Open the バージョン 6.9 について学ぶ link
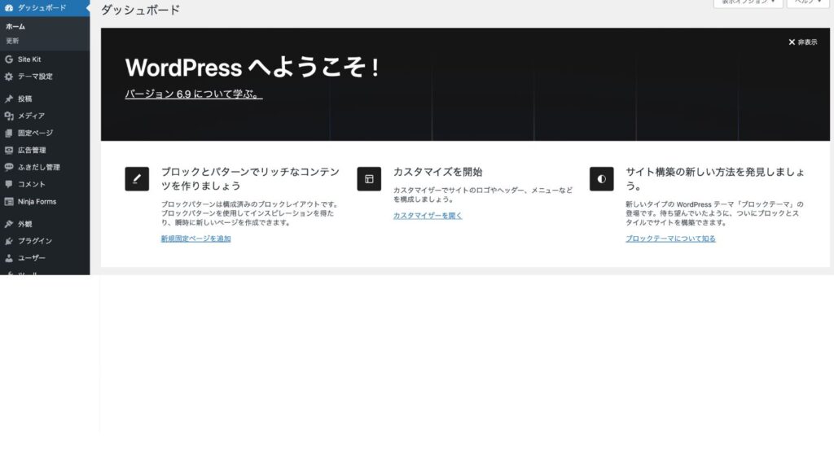Image resolution: width=834 pixels, height=469 pixels. pyautogui.click(x=193, y=94)
